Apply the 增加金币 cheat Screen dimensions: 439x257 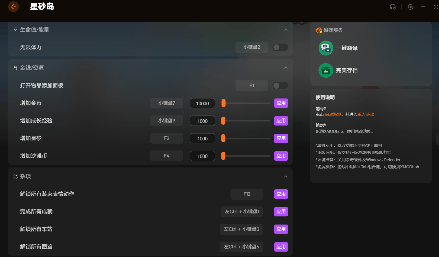(281, 103)
